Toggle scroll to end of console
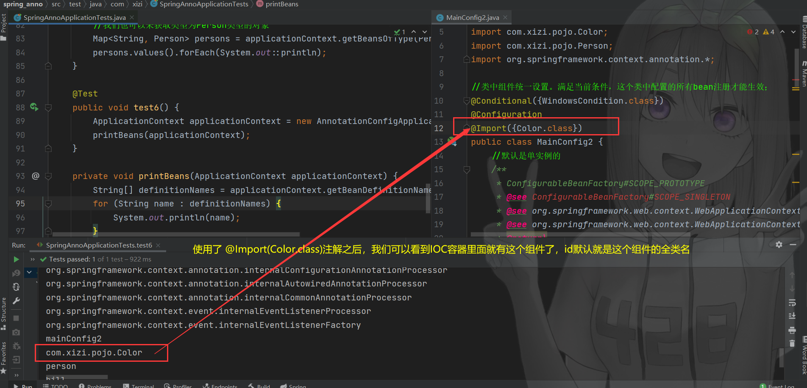The height and width of the screenshot is (388, 807). point(792,316)
